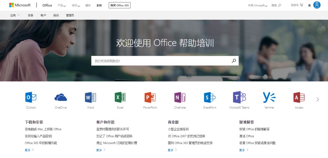Expand the 资讯 dropdown menu
The height and width of the screenshot is (158, 328).
coord(76,5)
